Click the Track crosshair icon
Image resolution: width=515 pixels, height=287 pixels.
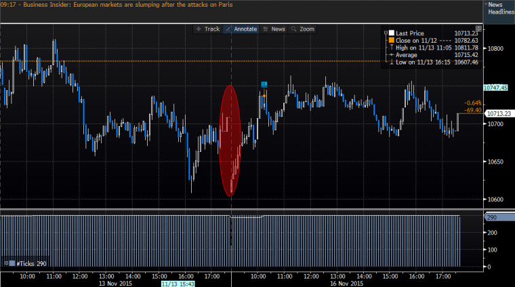click(198, 29)
